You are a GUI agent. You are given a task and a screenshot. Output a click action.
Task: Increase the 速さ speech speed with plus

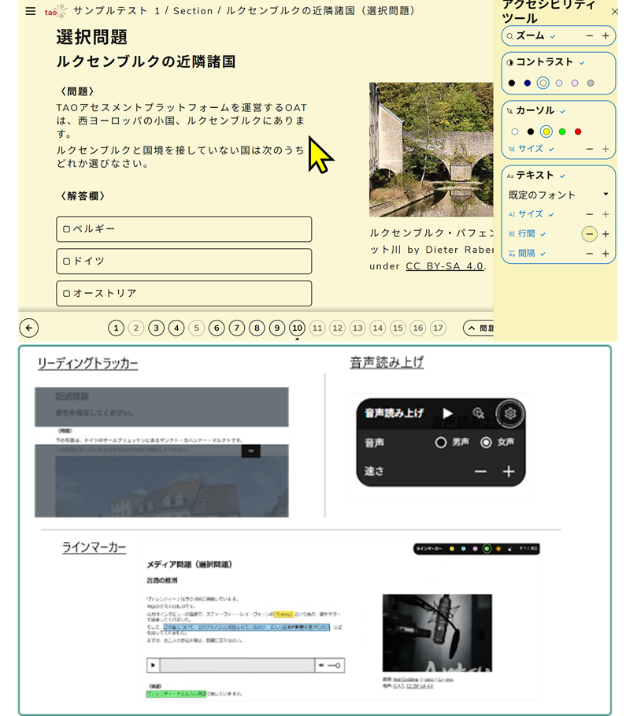coord(509,472)
